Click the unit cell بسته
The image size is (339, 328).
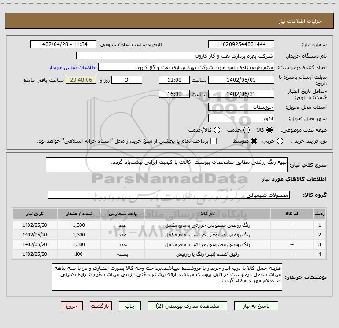tap(122, 254)
